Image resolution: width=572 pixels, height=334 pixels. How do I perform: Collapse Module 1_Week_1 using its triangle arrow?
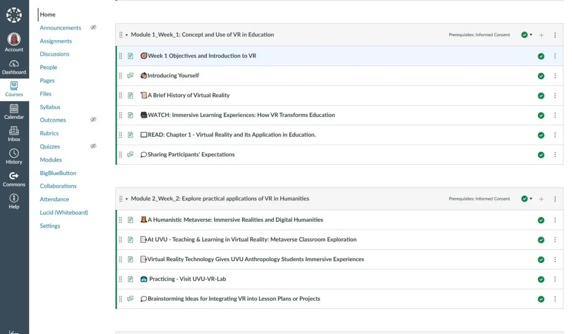pyautogui.click(x=127, y=35)
